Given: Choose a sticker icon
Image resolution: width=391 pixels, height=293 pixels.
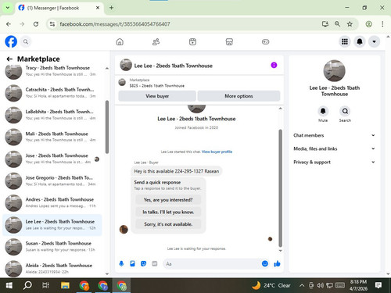Looking at the screenshot, I should [x=143, y=264].
